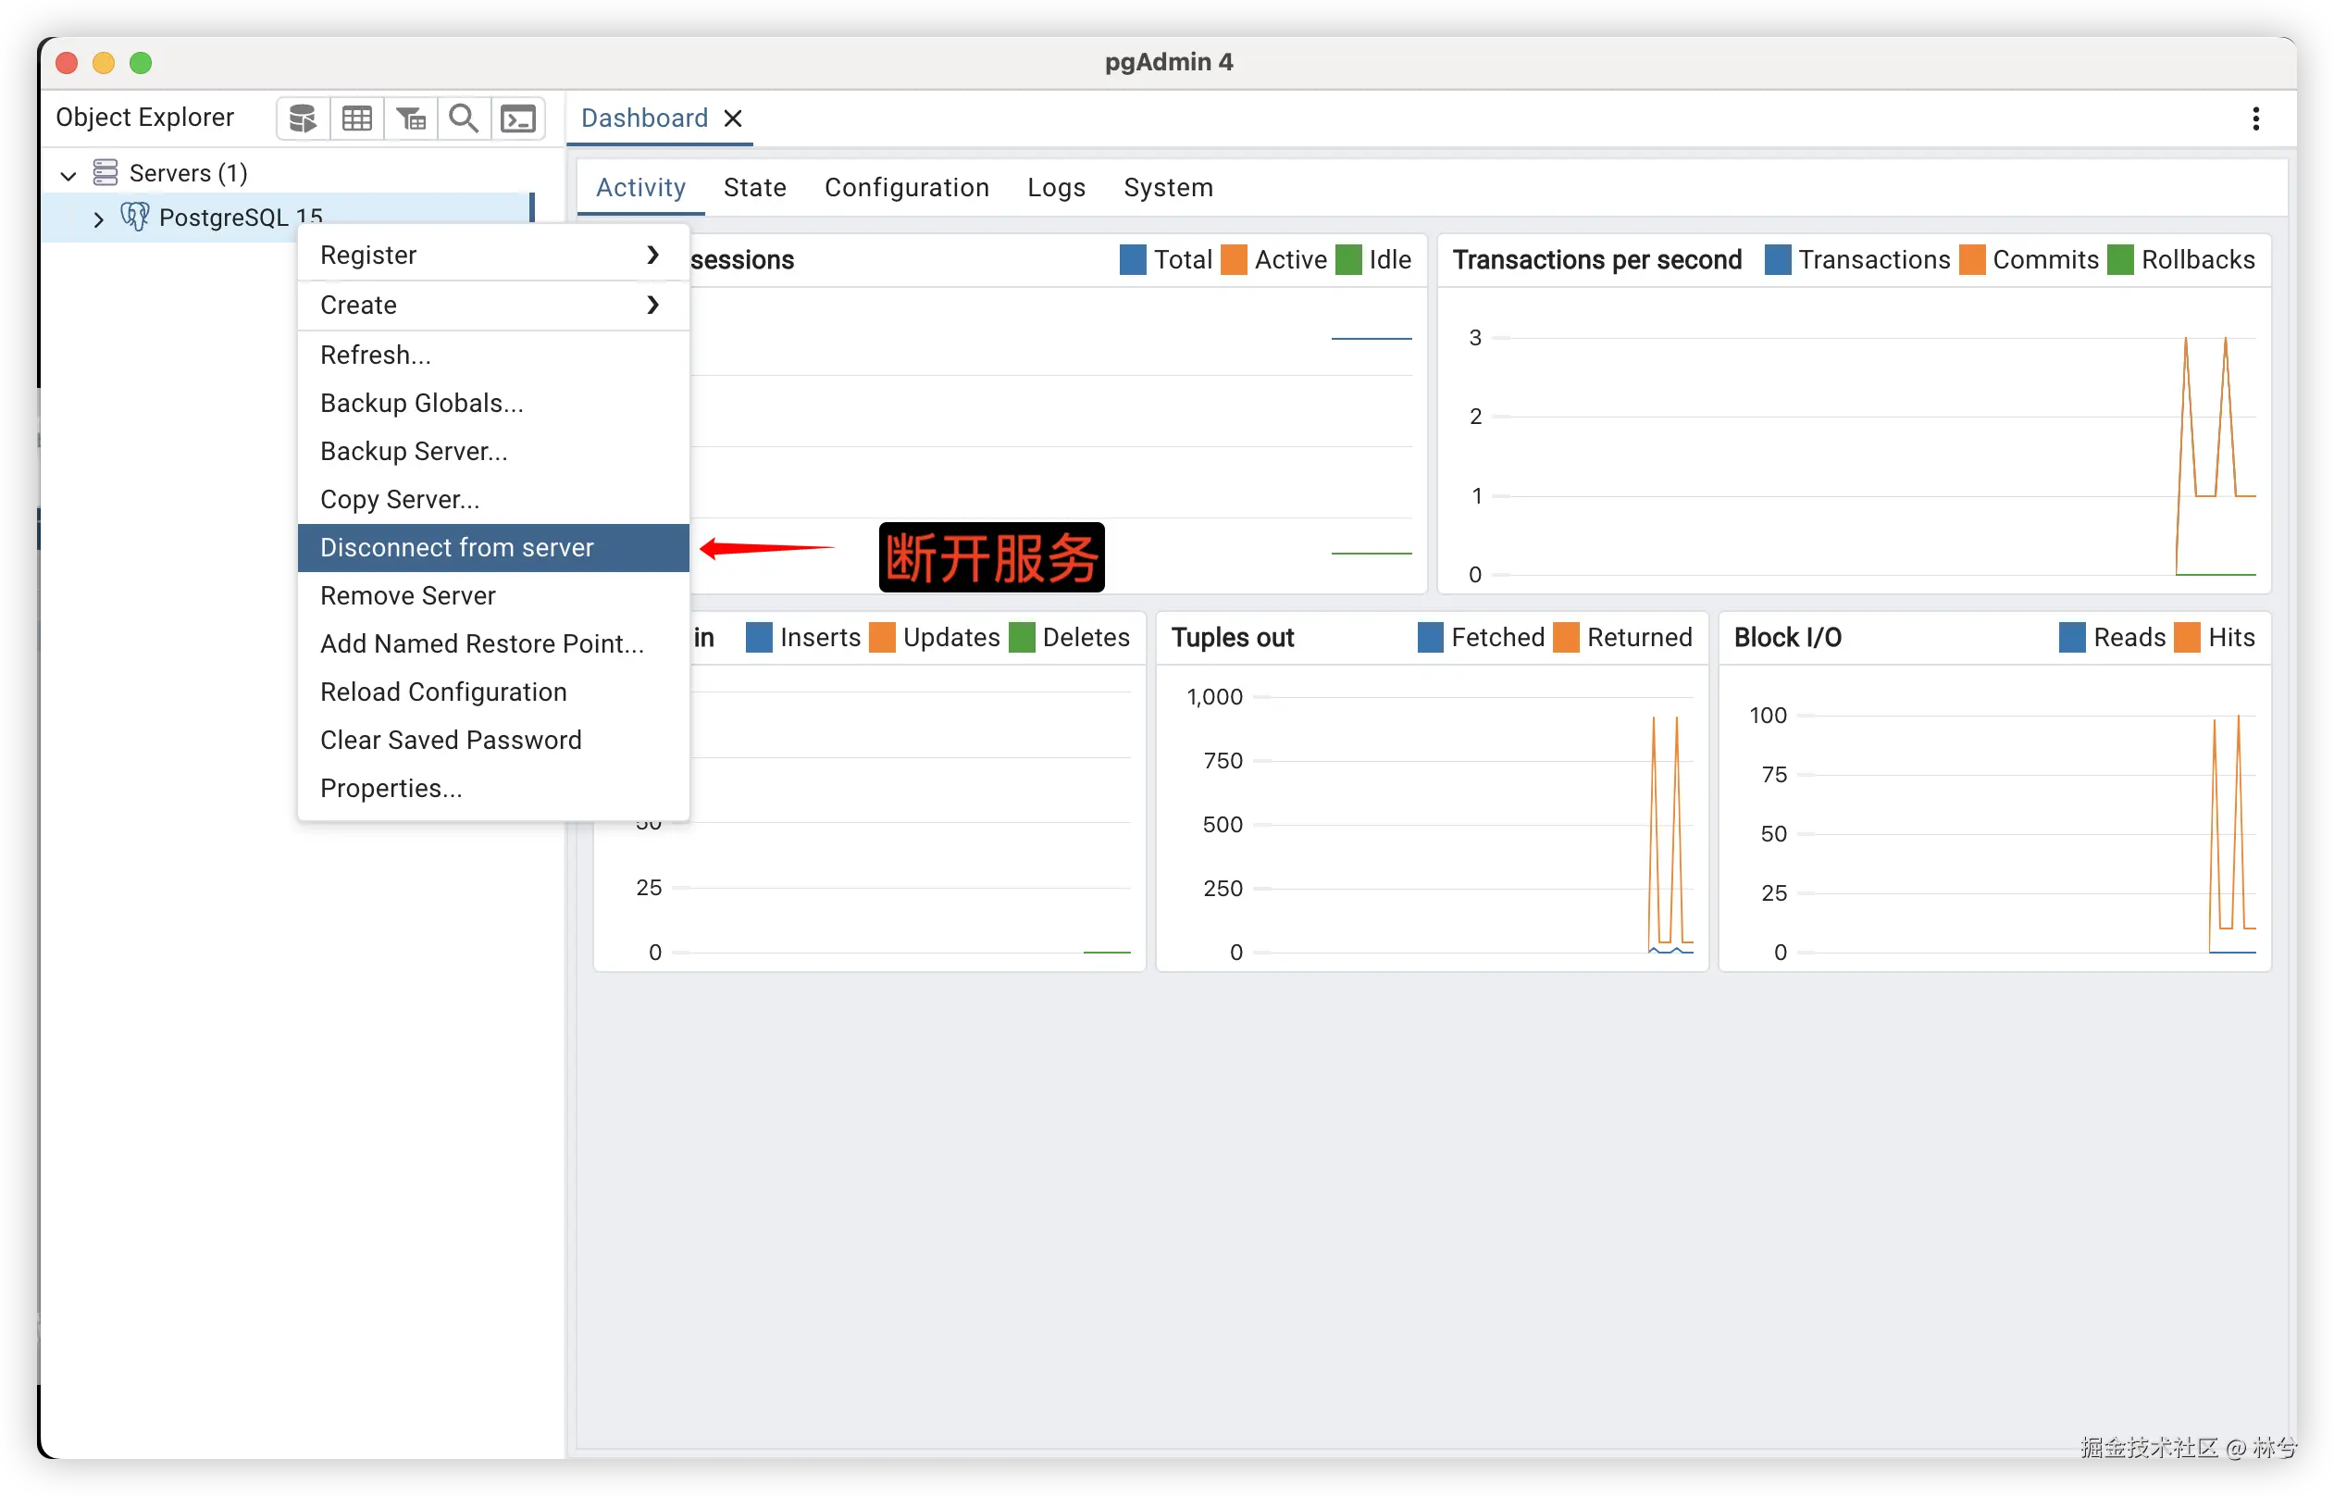Screen dimensions: 2334x1496
Task: Toggle the orange Hits legend swatch
Action: click(x=2188, y=638)
